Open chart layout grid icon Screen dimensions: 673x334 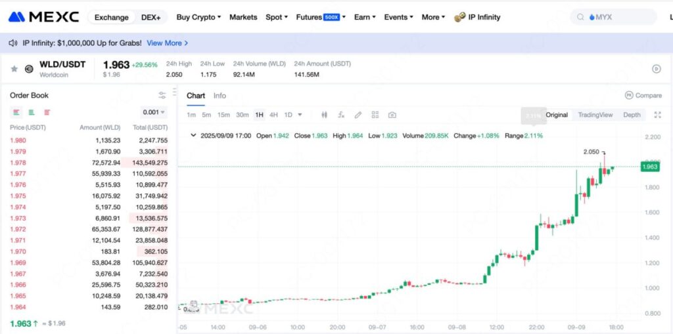click(375, 115)
